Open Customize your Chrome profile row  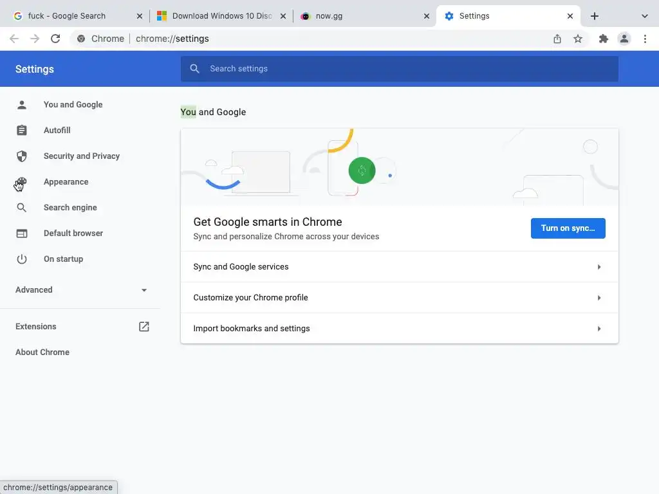[399, 297]
